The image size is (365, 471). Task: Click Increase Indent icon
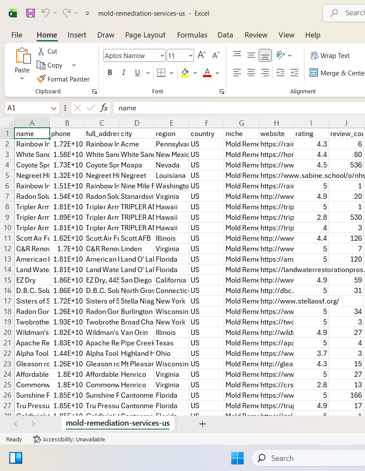coord(294,72)
